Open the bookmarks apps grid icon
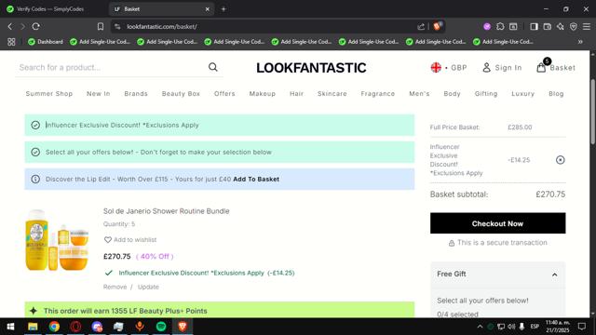596x335 pixels. pyautogui.click(x=11, y=42)
